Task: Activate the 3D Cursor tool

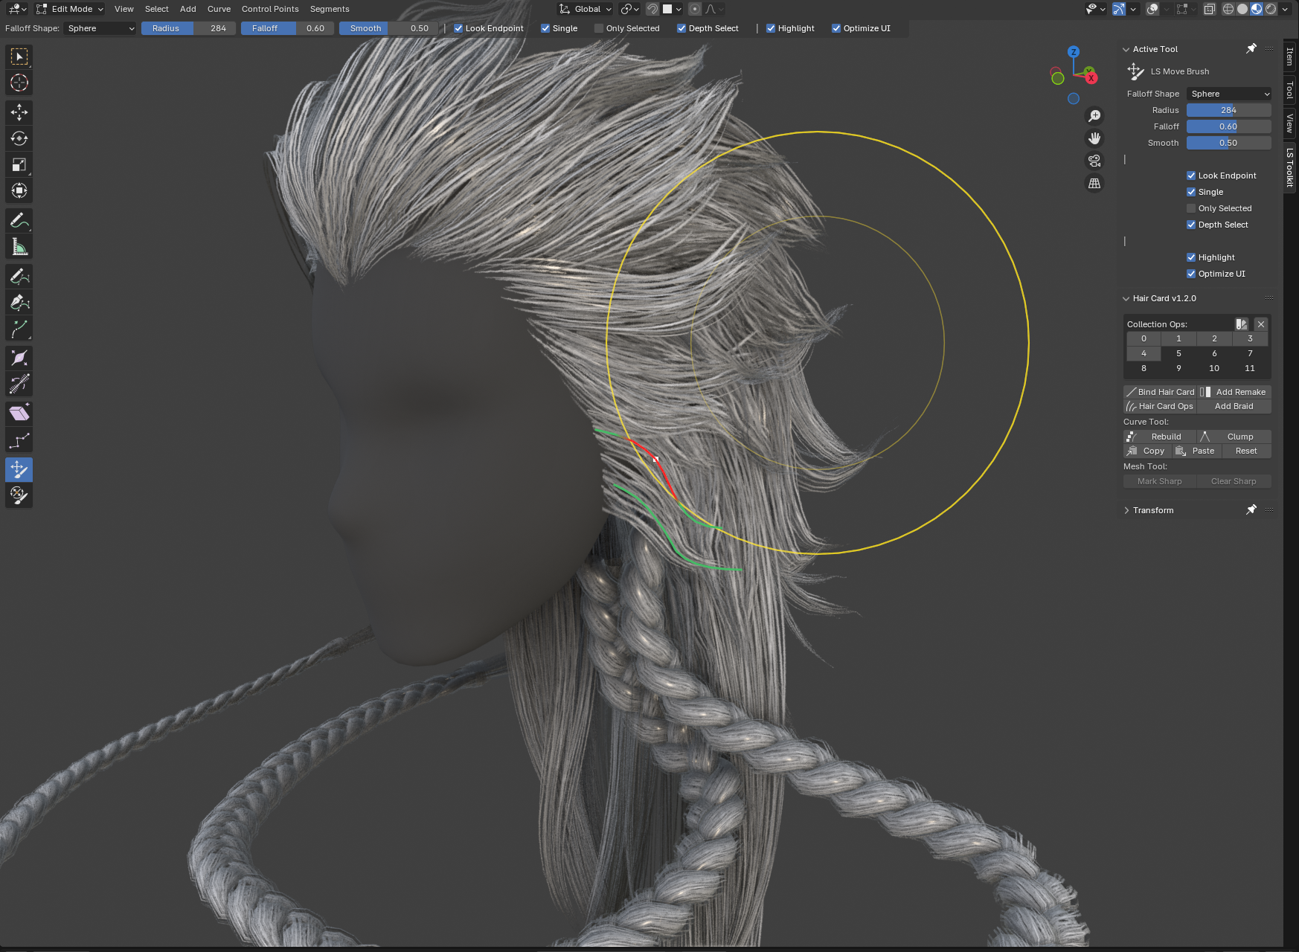Action: (19, 83)
